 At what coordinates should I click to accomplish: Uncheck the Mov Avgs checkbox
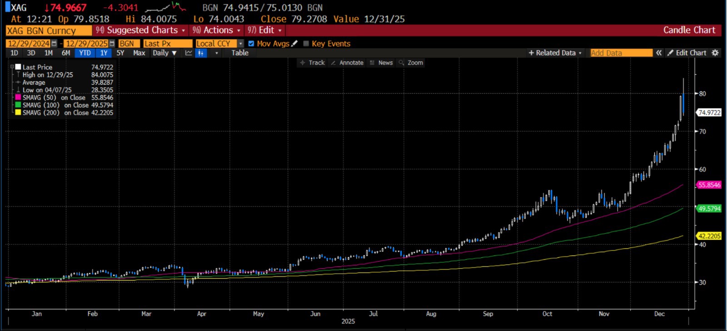[x=251, y=44]
